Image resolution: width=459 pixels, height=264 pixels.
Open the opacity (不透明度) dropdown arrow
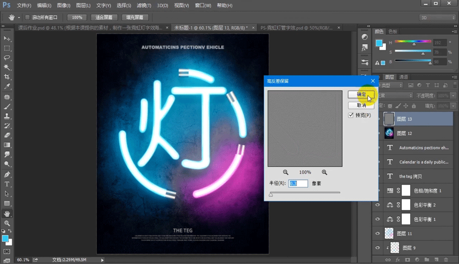pos(453,95)
